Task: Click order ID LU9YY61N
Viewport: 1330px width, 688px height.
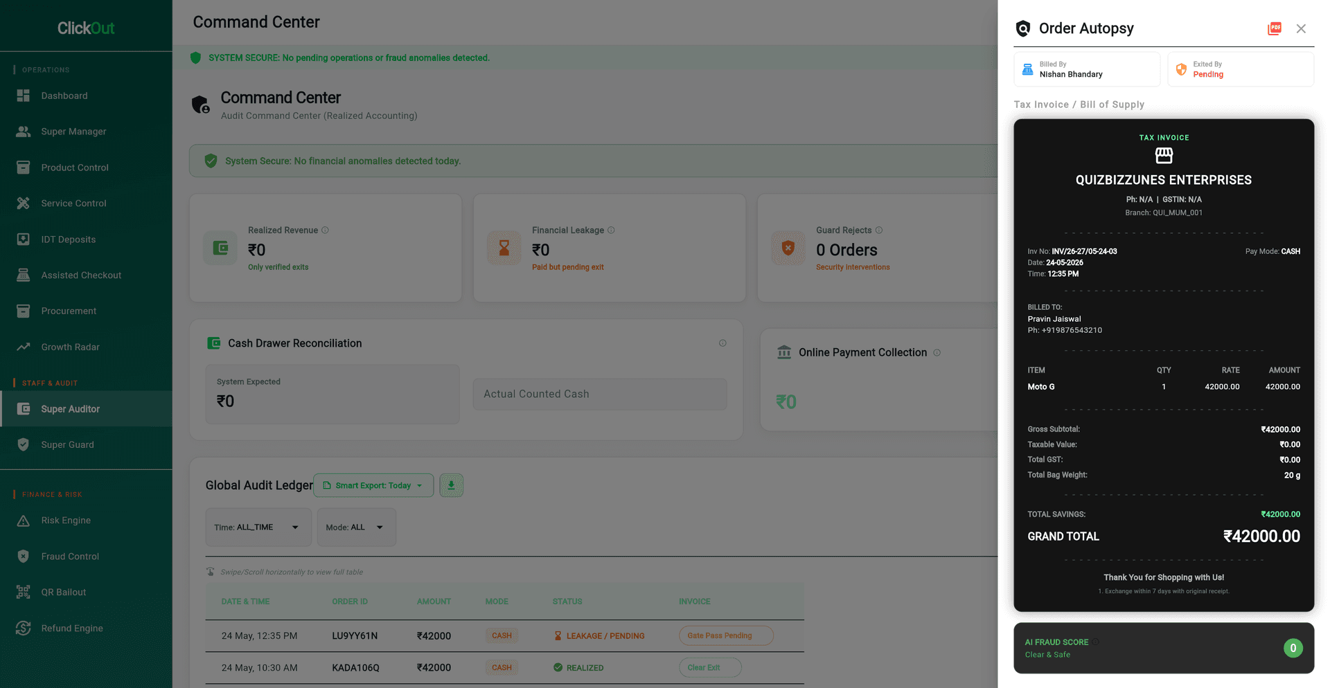Action: pos(355,636)
